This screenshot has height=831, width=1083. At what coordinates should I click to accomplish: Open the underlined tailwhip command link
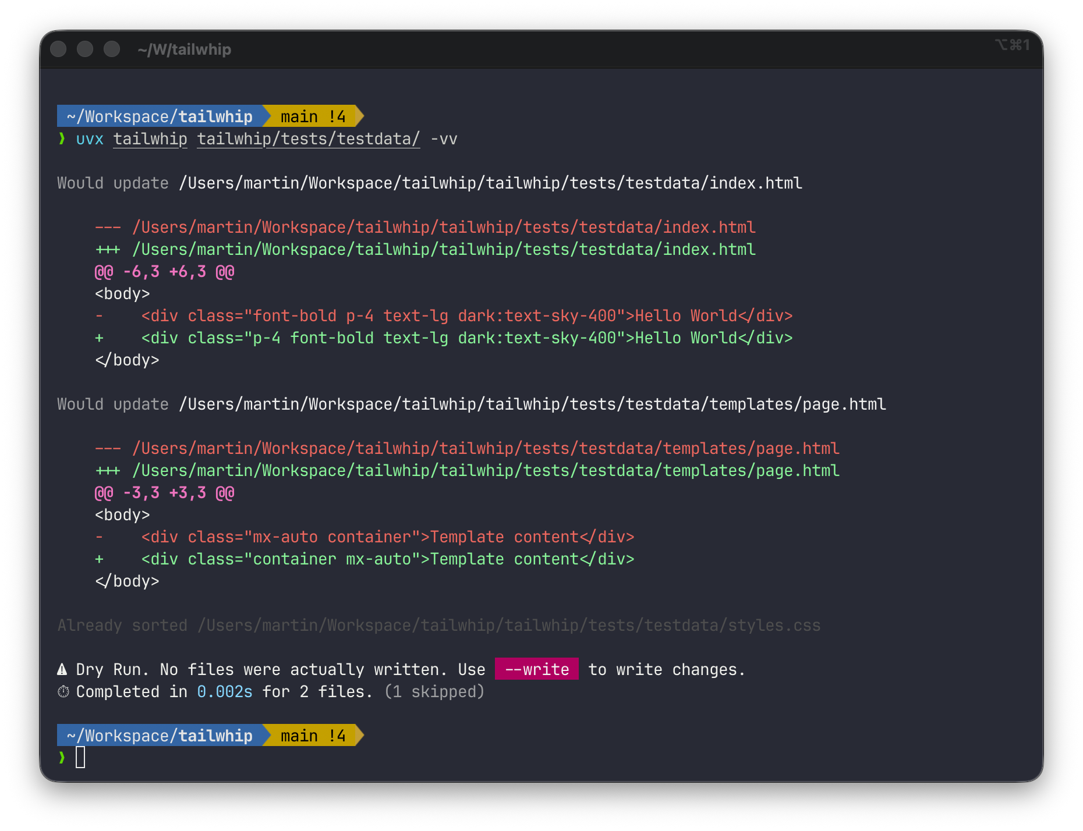tap(150, 138)
